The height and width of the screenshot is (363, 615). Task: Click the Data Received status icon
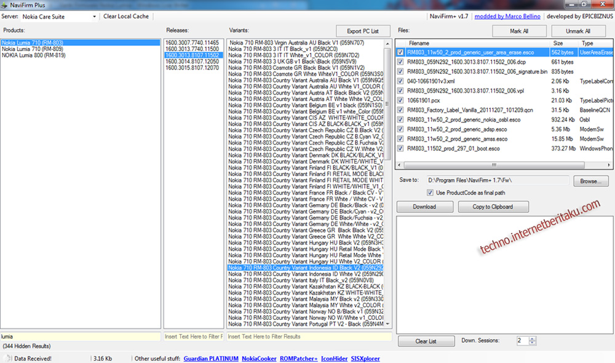(7, 358)
